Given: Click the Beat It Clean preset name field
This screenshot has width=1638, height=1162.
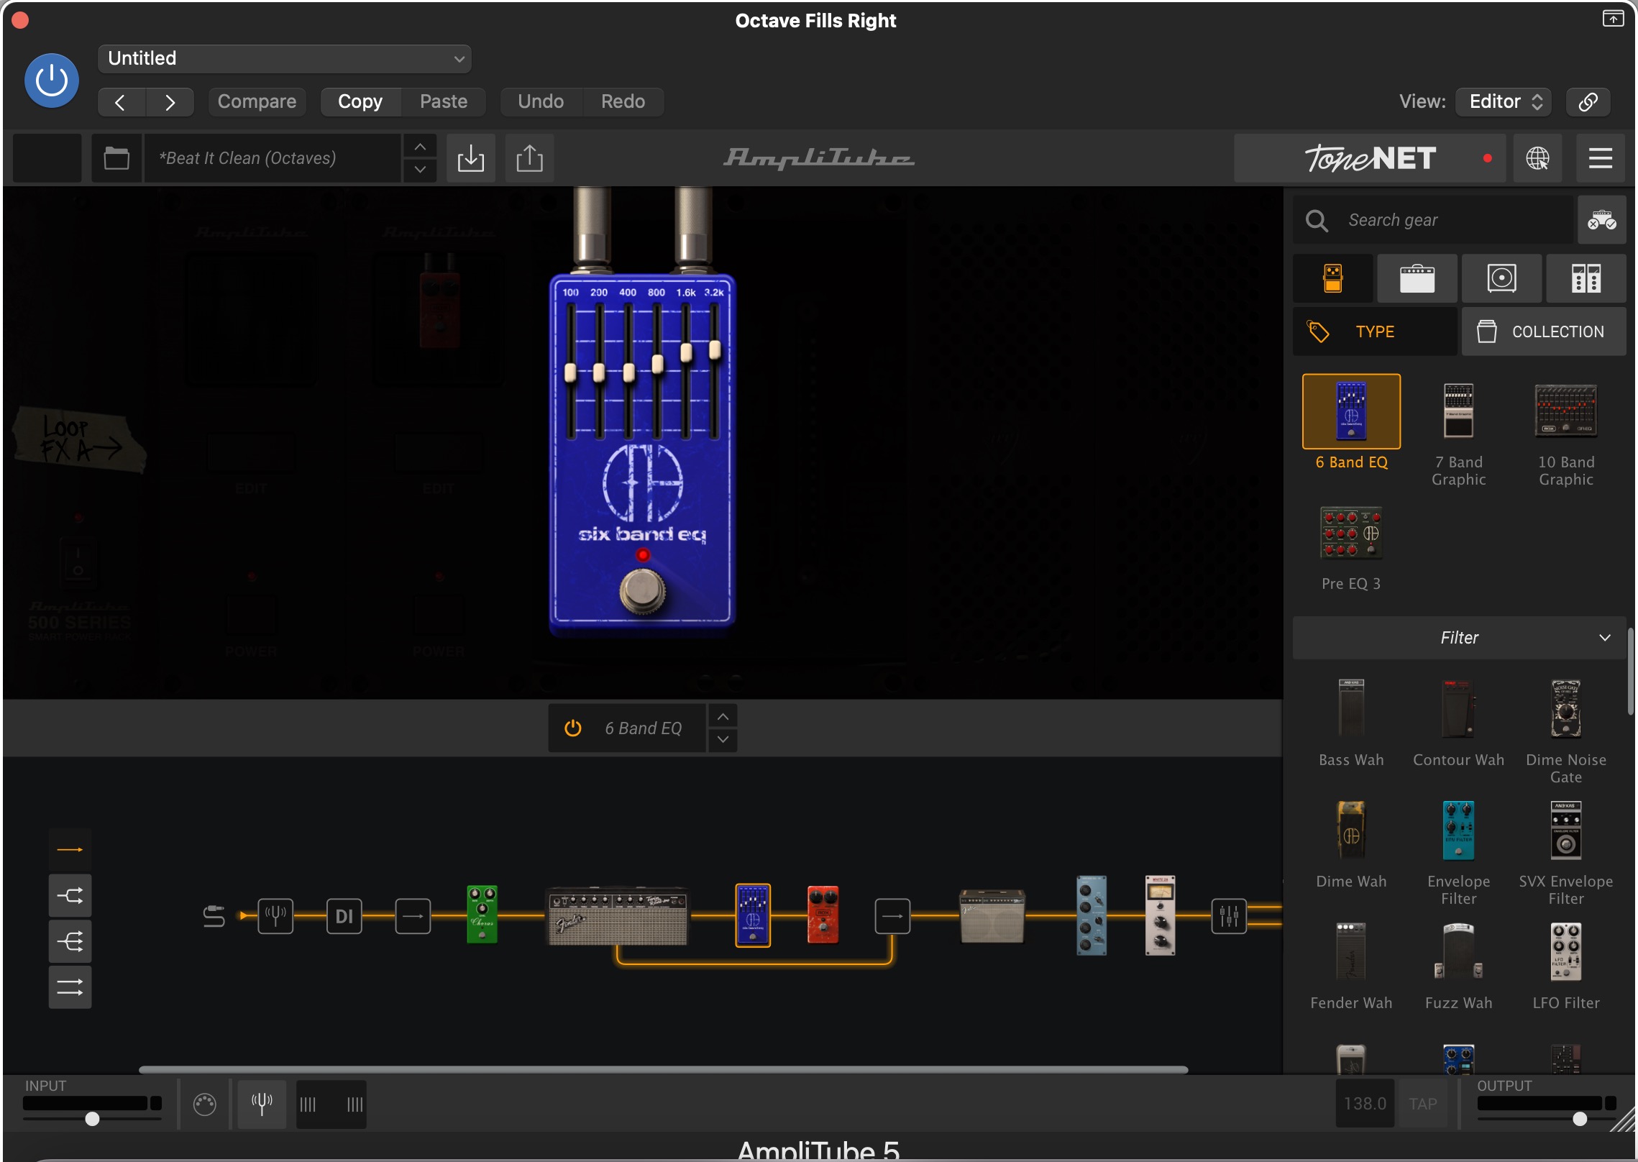Looking at the screenshot, I should click(273, 158).
